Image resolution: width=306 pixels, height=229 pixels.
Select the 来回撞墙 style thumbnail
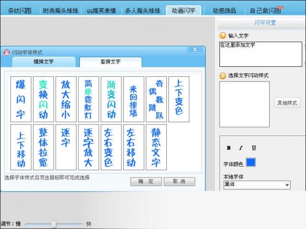click(133, 99)
